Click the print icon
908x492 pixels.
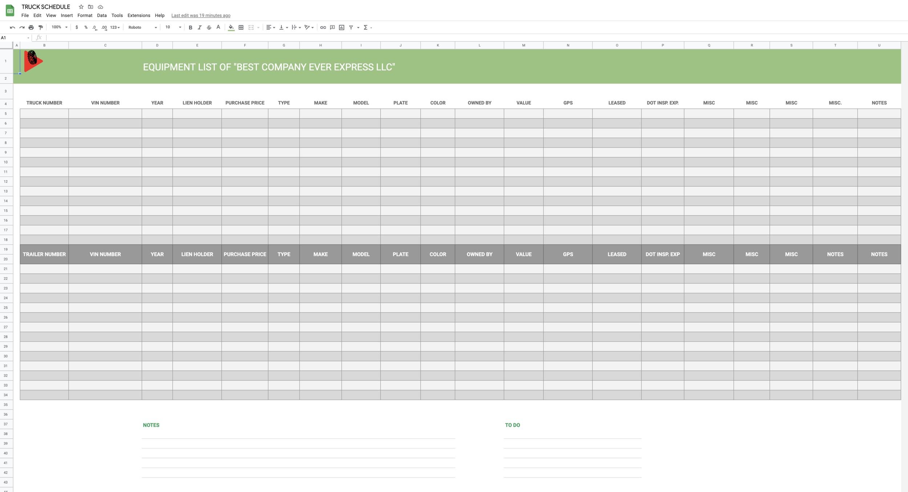click(x=31, y=28)
